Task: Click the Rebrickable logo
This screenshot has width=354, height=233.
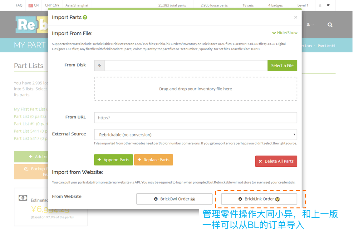Action: click(32, 25)
